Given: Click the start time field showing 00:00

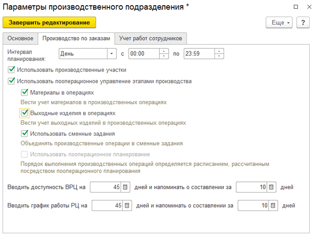Looking at the screenshot, I should click(x=144, y=54).
